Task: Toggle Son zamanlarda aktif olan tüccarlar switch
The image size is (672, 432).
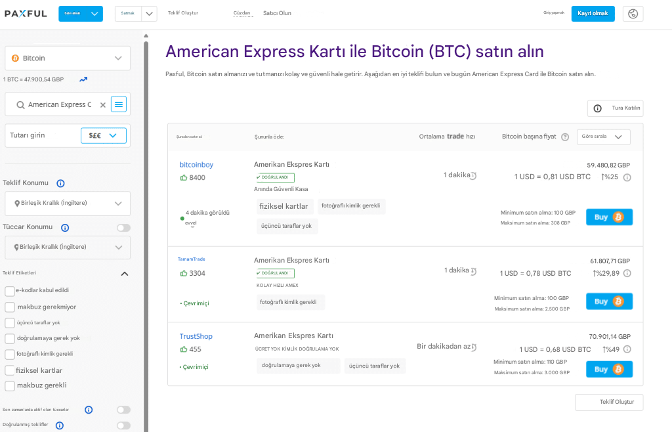Action: click(x=123, y=410)
